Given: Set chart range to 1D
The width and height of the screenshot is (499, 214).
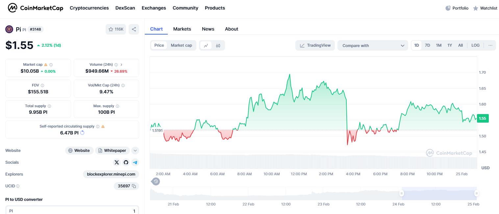Looking at the screenshot, I should [x=417, y=45].
